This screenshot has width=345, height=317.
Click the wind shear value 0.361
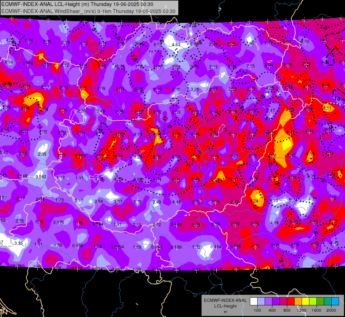[x=46, y=64]
